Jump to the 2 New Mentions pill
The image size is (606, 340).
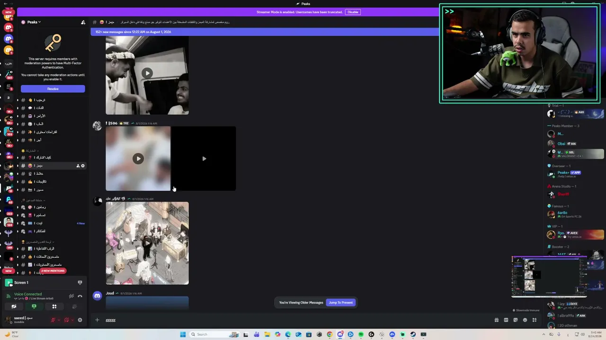pos(53,271)
